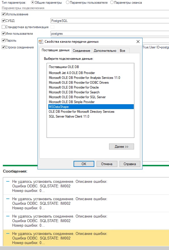Image resolution: width=169 pixels, height=250 pixels.
Task: Switch to the Дополнительно tab
Action: pos(105,51)
